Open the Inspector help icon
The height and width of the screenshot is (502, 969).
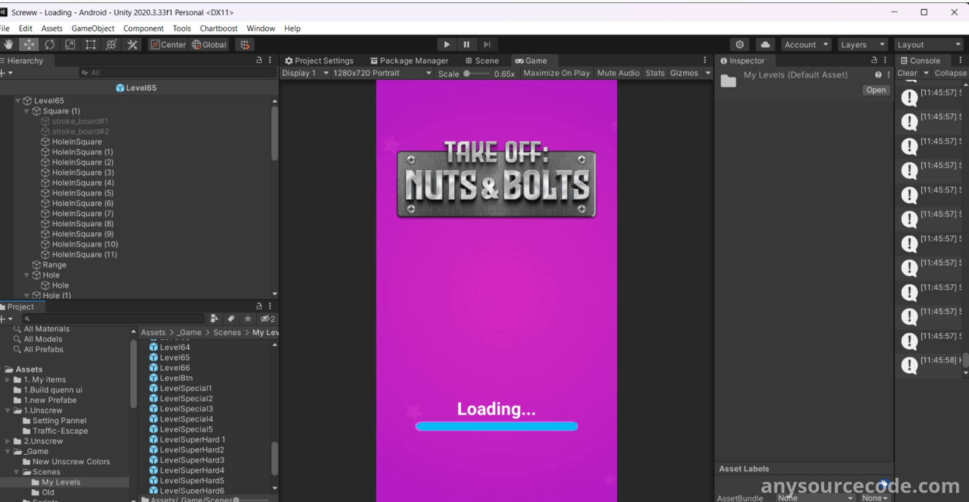[x=878, y=74]
